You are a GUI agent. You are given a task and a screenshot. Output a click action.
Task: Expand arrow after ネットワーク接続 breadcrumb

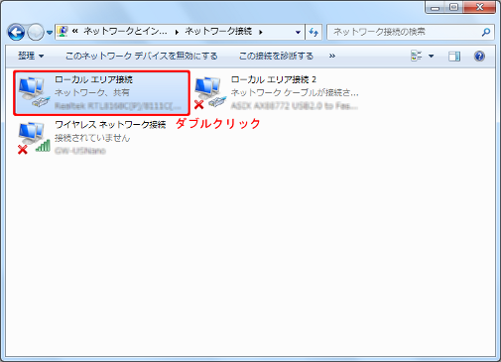pos(261,32)
